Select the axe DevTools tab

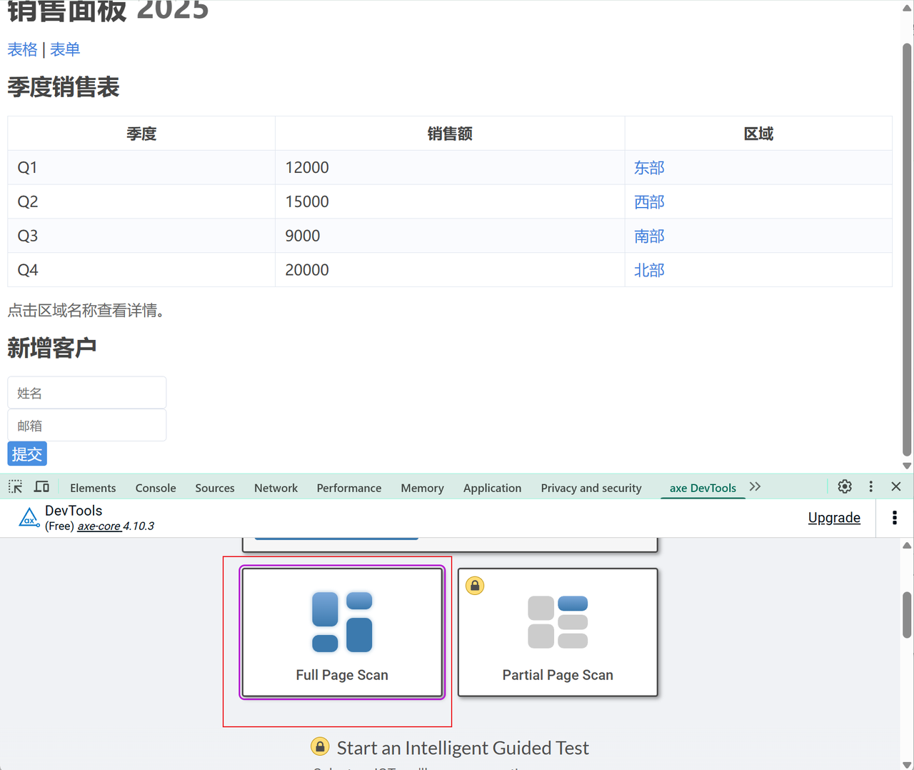tap(703, 488)
